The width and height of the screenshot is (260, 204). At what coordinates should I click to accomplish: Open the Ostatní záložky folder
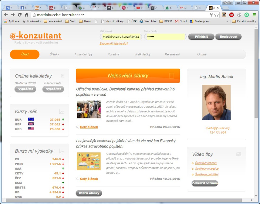[244, 21]
